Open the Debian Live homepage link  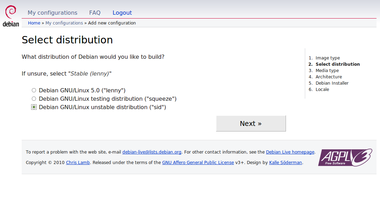click(x=290, y=152)
